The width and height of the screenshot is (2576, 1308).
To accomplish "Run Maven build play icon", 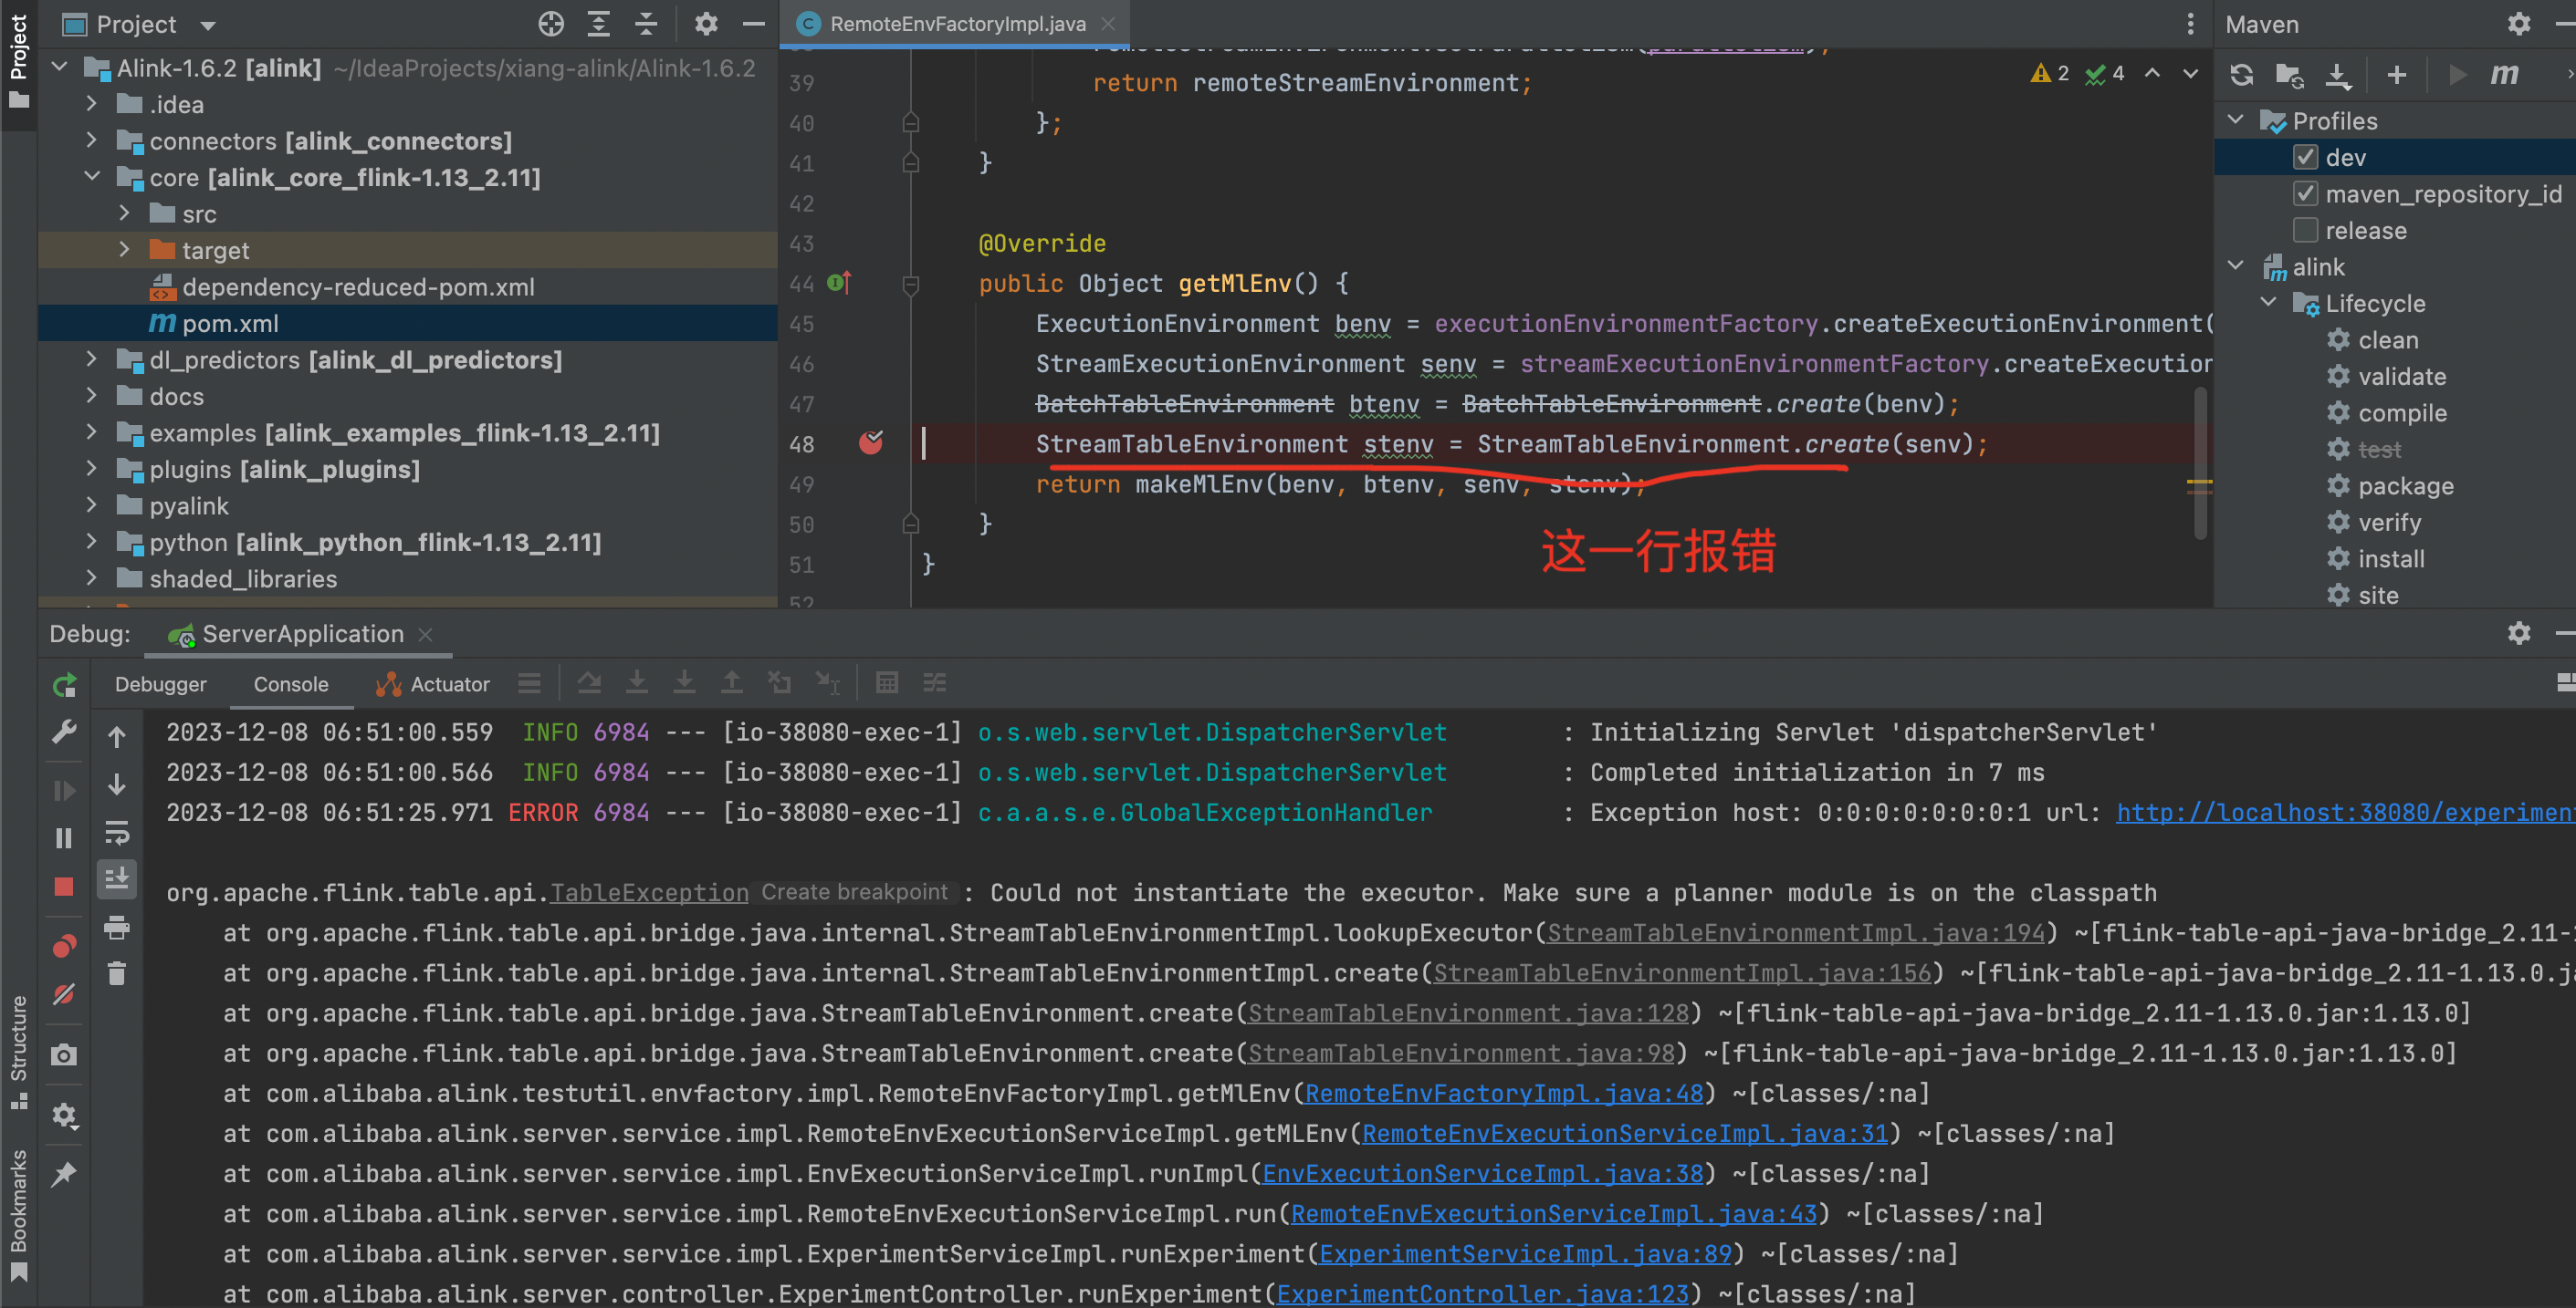I will [x=2456, y=75].
